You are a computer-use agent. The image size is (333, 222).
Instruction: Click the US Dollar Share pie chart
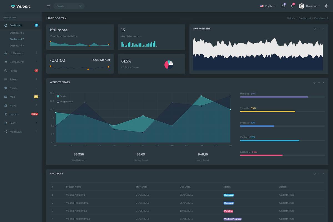169,64
